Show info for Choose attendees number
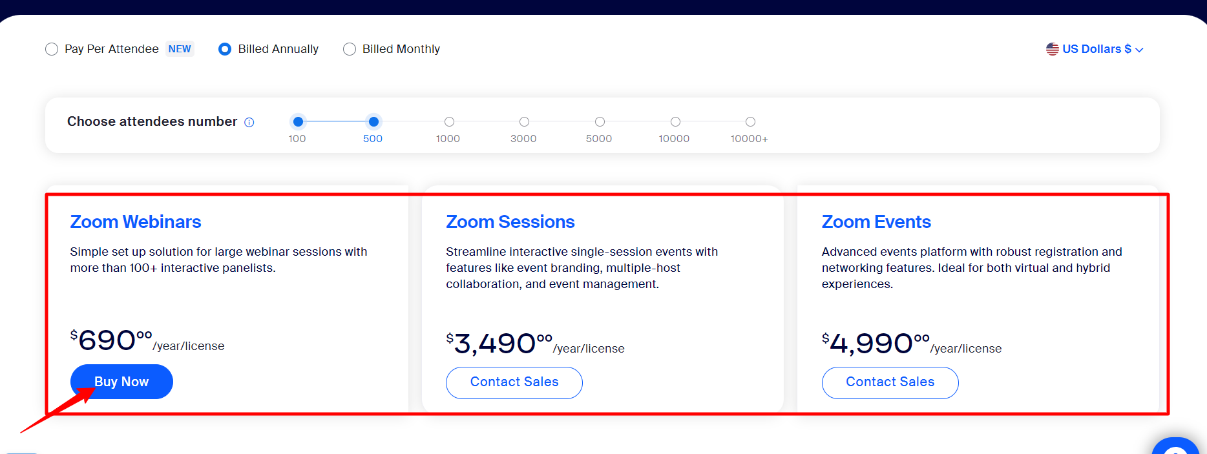 [x=249, y=122]
